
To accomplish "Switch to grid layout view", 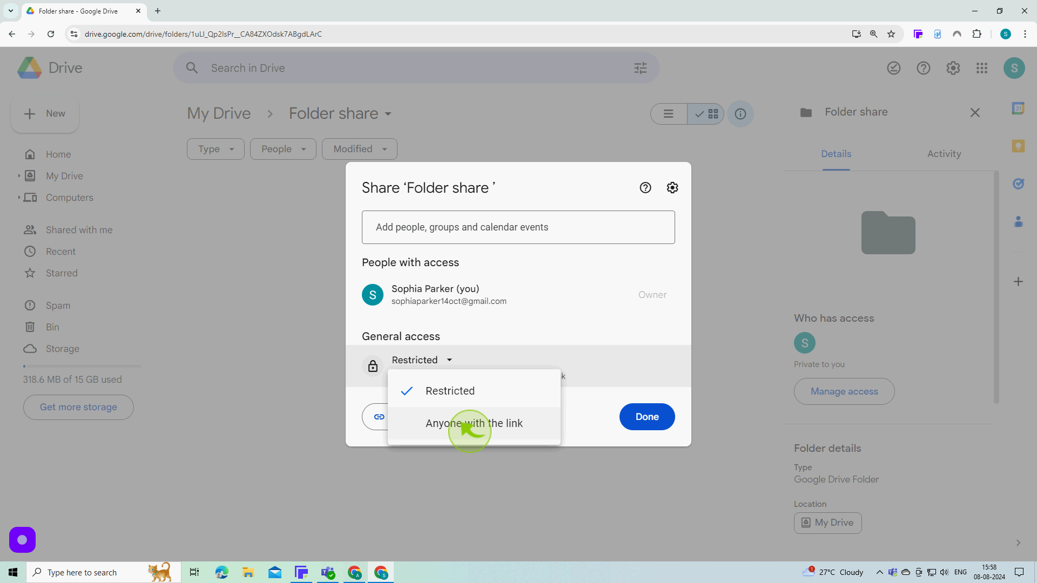I will point(706,114).
